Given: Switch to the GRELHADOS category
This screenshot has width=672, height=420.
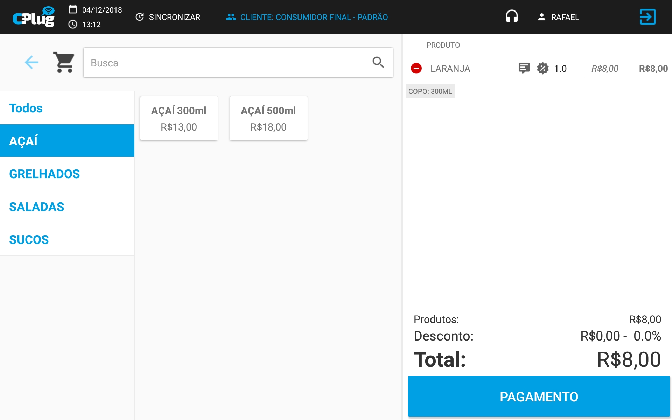Looking at the screenshot, I should click(x=44, y=174).
